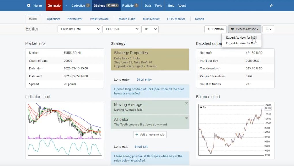Switch to the Optimizer tab
Viewport: 294px width, 166px height.
click(53, 19)
